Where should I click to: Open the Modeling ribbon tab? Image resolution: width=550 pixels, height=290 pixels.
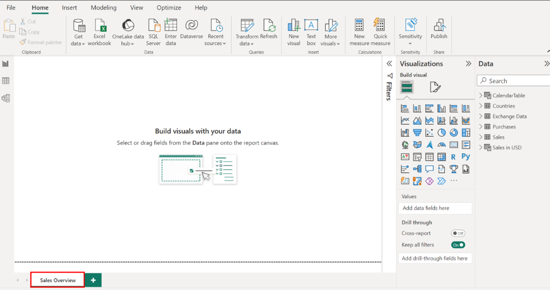tap(103, 8)
